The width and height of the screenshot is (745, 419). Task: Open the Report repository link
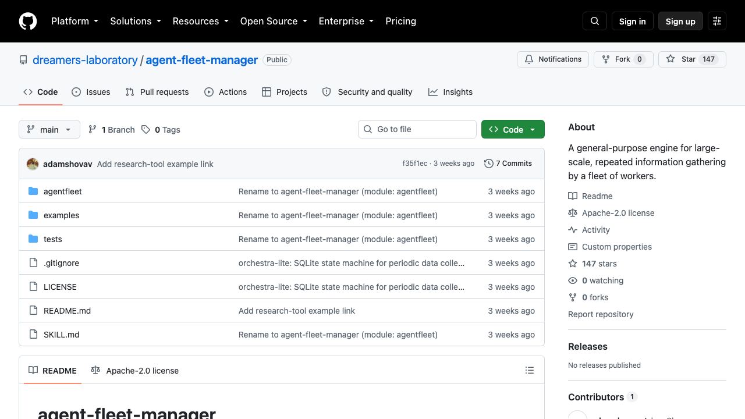[x=601, y=314]
